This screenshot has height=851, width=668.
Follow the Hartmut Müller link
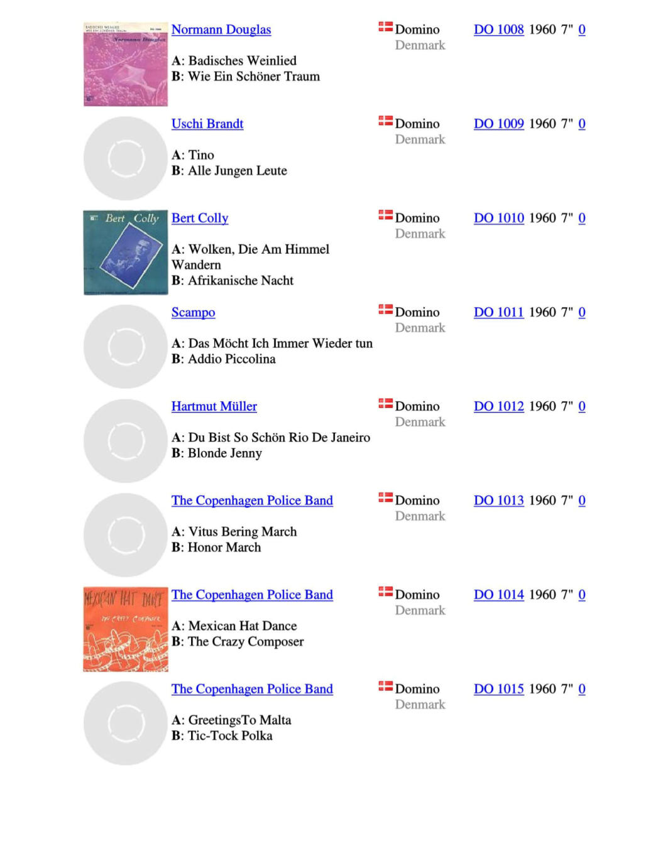[x=214, y=406]
